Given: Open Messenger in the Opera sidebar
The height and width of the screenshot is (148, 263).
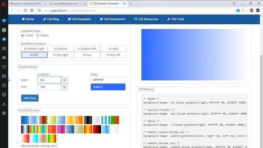Looking at the screenshot, I should 4,21.
